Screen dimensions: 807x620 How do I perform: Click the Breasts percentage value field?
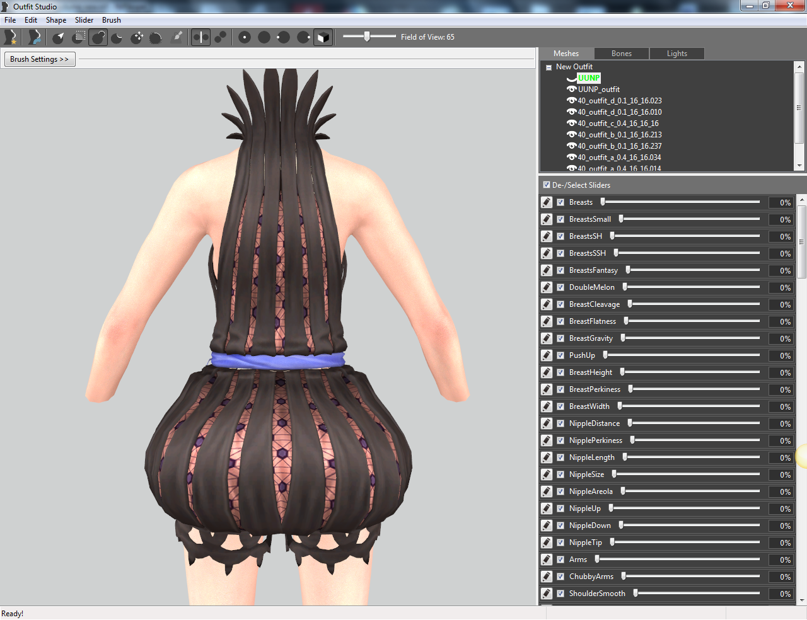[781, 202]
